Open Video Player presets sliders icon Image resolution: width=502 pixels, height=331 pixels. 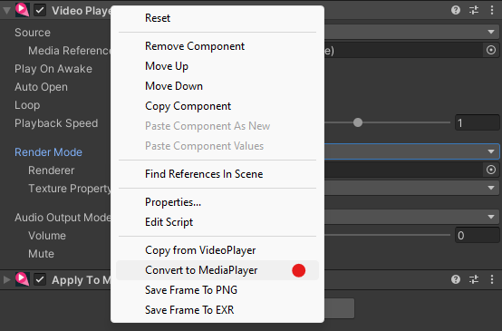[474, 10]
